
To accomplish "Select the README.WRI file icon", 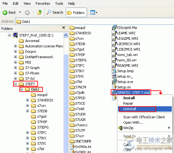I will point(114,66).
